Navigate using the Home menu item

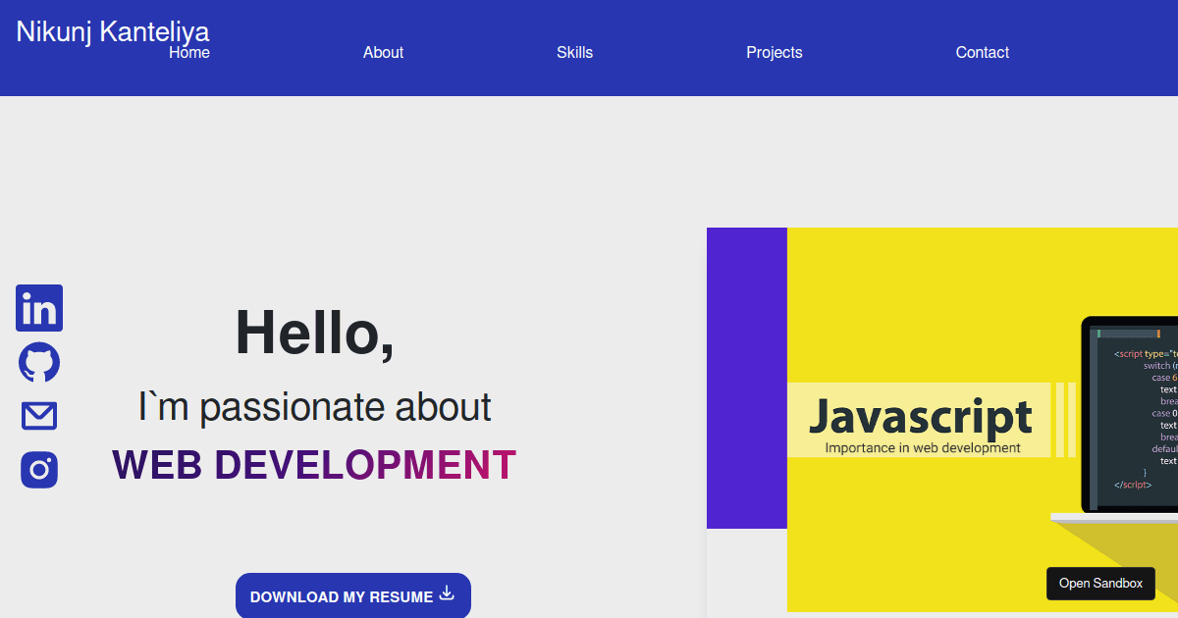pyautogui.click(x=188, y=52)
